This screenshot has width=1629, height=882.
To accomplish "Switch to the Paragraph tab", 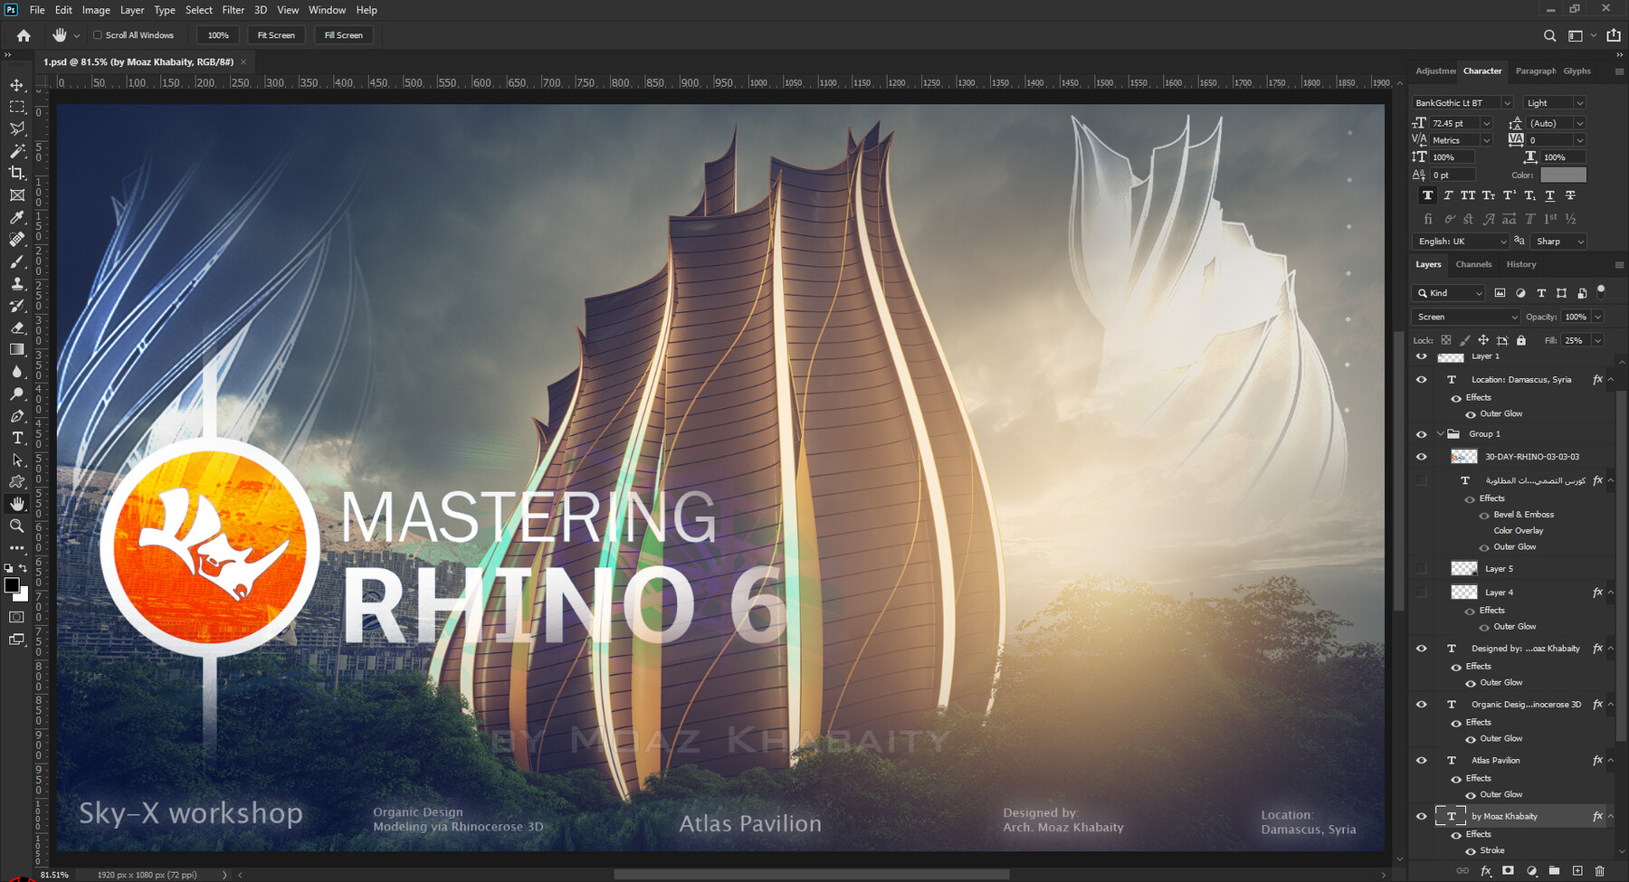I will click(x=1536, y=71).
